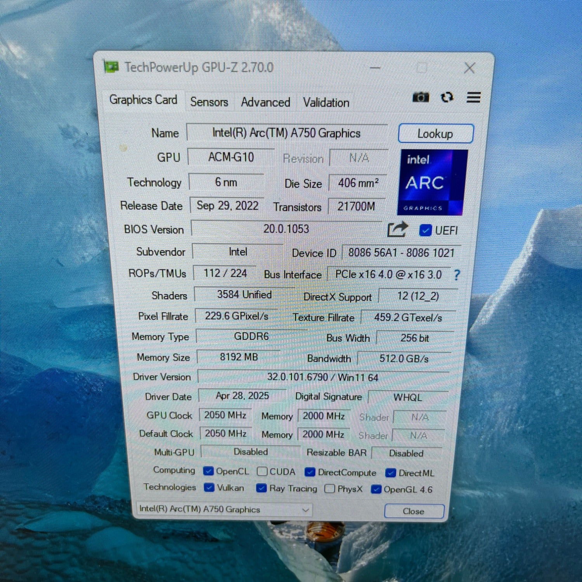Screen dimensions: 582x582
Task: Click the Pixel Fillrate value 229.6 GPixel/s
Action: pyautogui.click(x=237, y=316)
